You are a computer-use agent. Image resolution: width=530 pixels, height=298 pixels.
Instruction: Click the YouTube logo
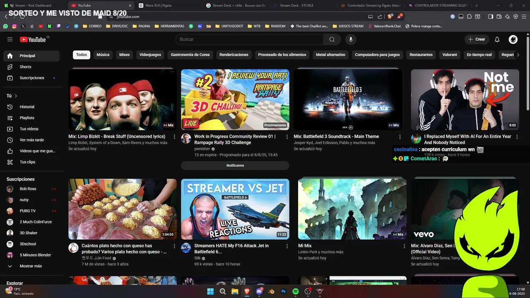(x=33, y=39)
